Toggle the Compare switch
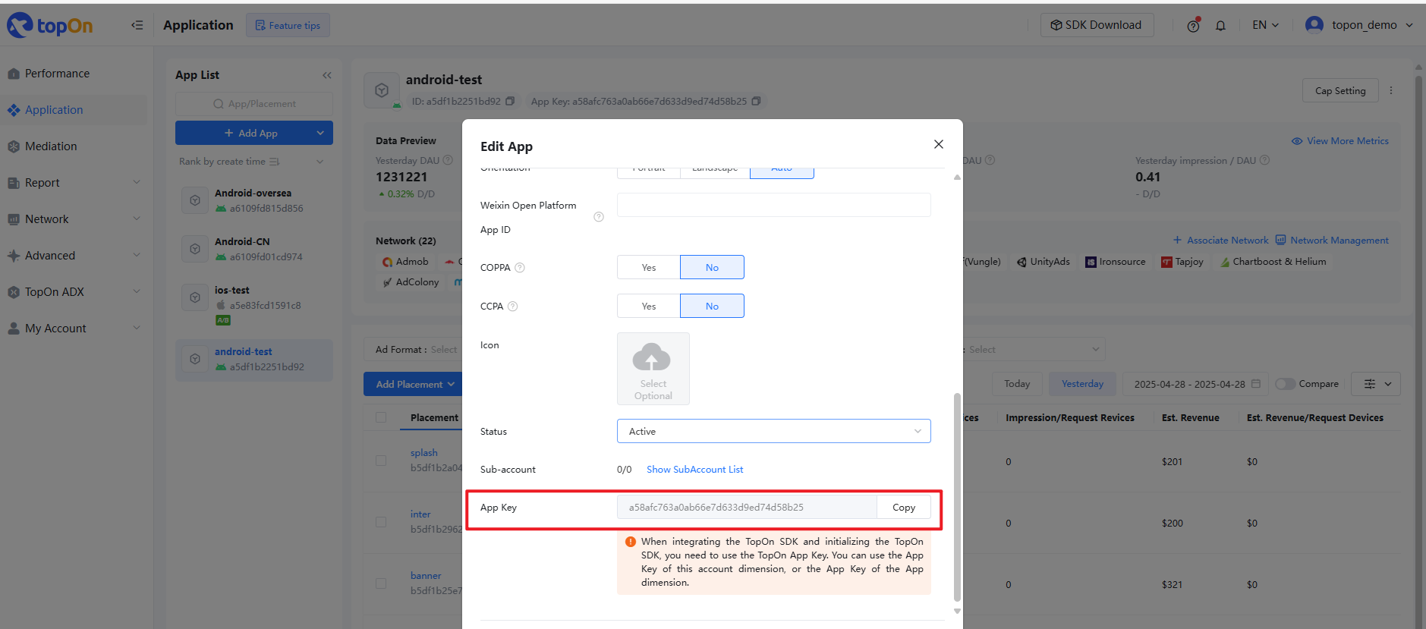 [1285, 384]
